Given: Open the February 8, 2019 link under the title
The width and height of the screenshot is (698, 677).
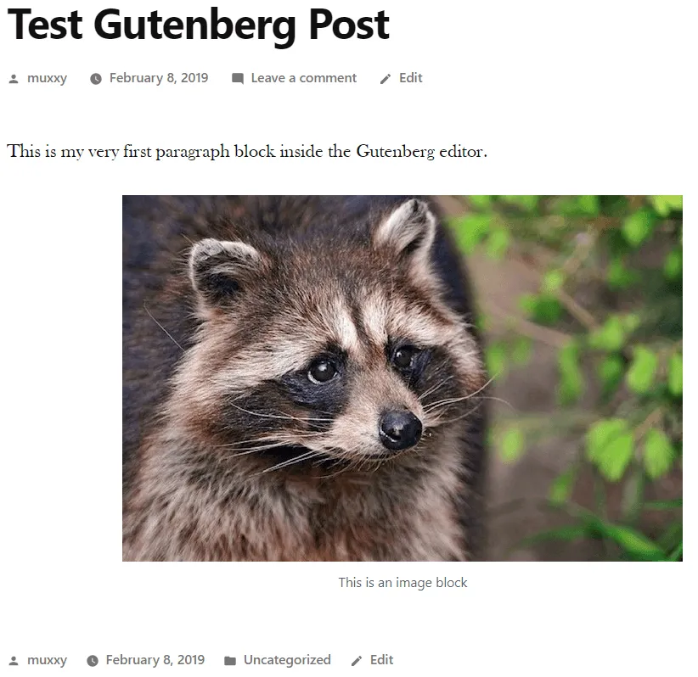Looking at the screenshot, I should point(159,78).
